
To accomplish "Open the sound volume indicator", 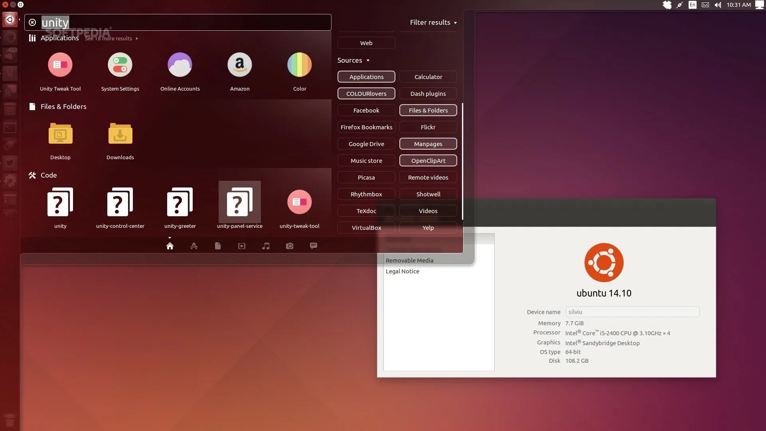I will tap(718, 5).
